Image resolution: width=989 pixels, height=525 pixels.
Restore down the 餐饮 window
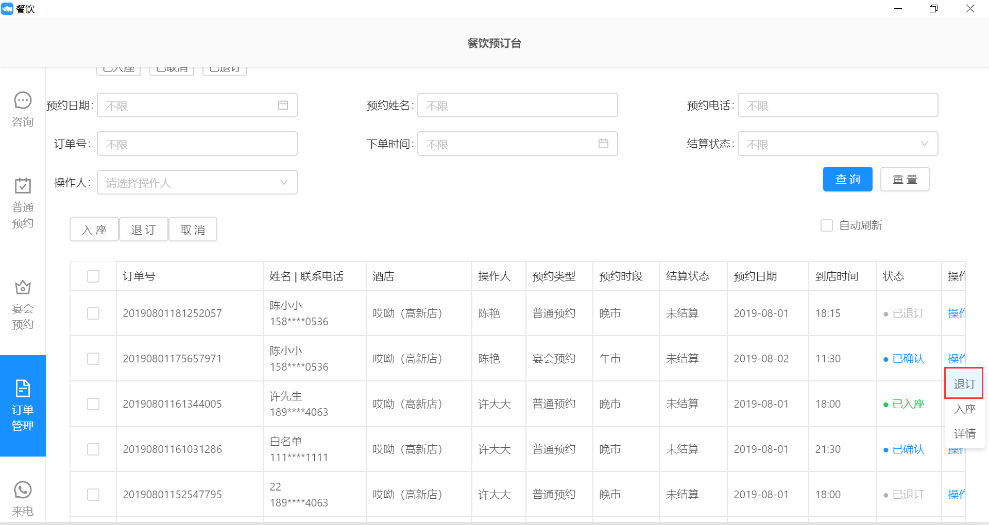pyautogui.click(x=933, y=9)
